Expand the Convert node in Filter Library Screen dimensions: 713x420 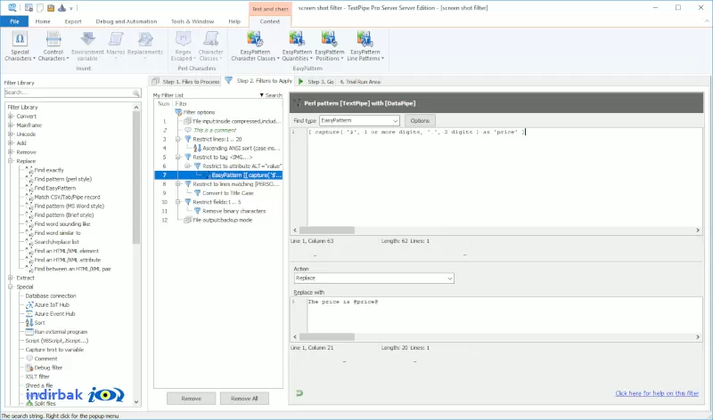click(x=11, y=117)
